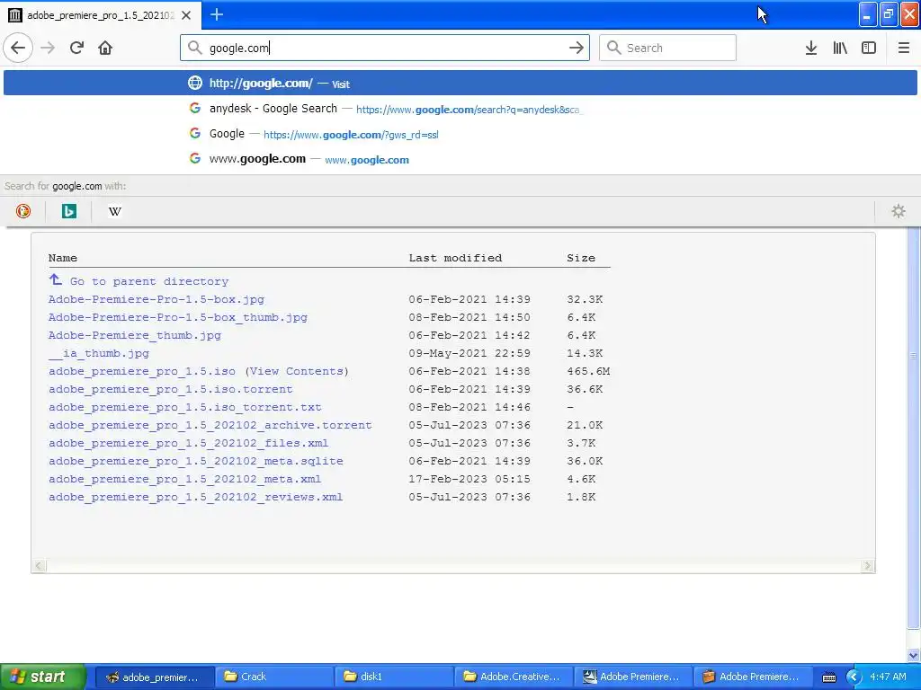The image size is (921, 690).
Task: Go back with the browser back arrow
Action: pyautogui.click(x=18, y=48)
